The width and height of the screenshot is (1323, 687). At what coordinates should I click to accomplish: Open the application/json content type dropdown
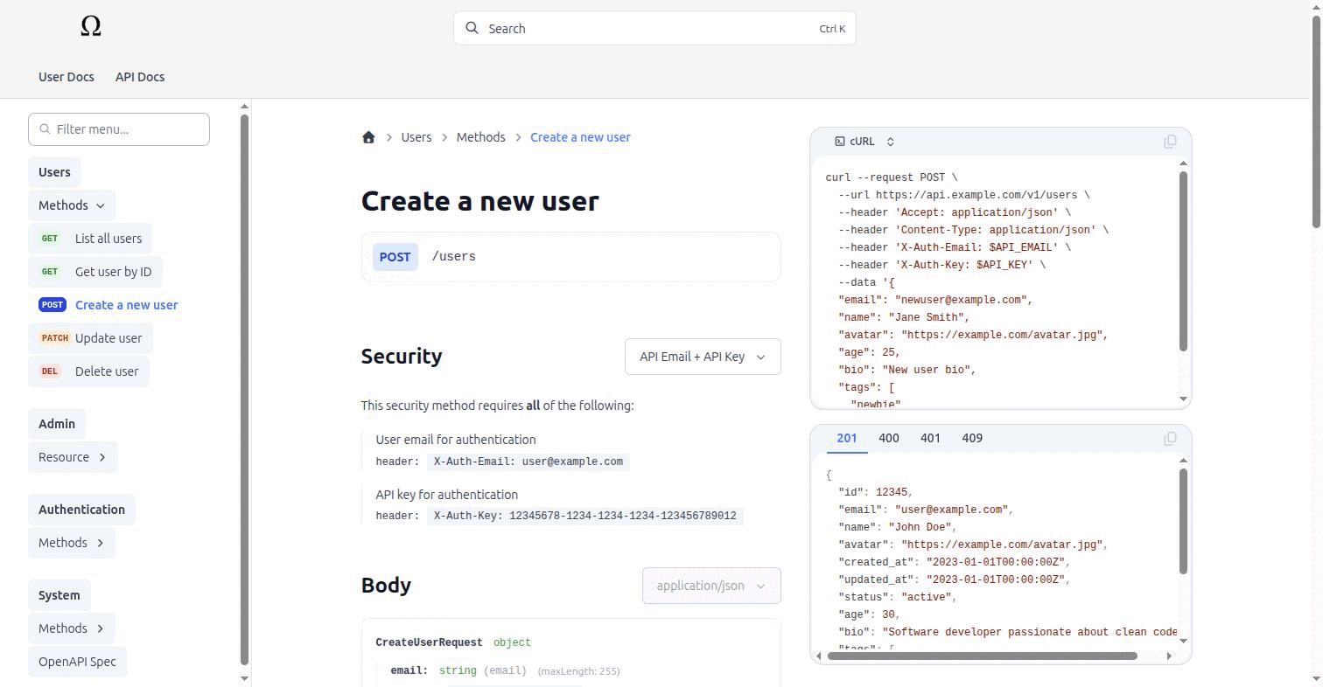click(711, 586)
